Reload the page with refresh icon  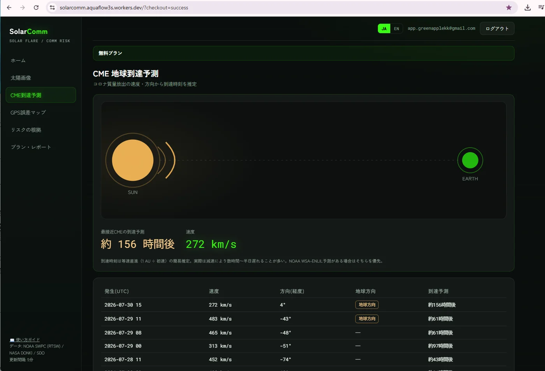click(x=36, y=7)
